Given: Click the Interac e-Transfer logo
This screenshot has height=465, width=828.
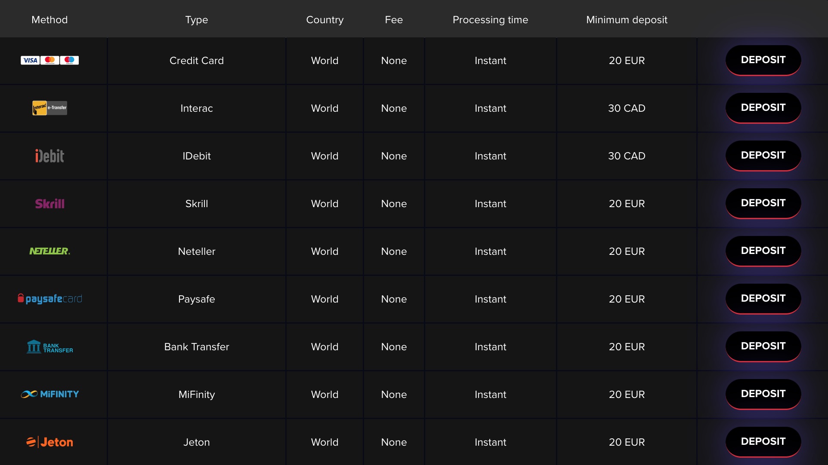Looking at the screenshot, I should point(49,107).
